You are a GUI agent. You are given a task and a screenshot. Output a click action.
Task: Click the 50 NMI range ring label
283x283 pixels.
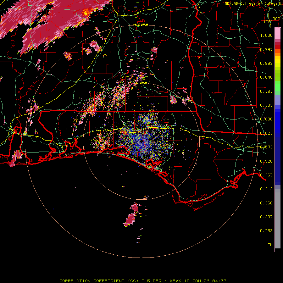click(141, 83)
